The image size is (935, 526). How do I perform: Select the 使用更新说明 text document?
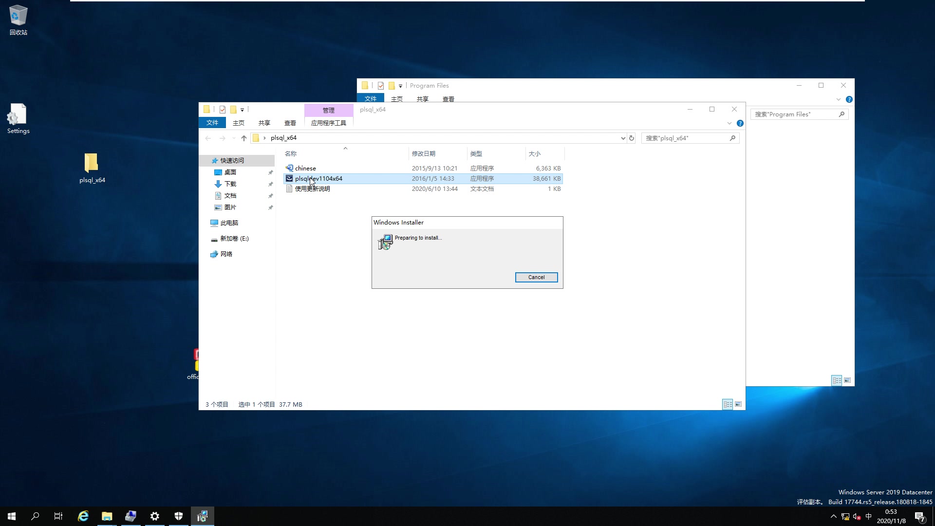click(x=312, y=188)
